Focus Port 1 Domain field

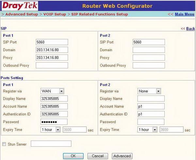52,50
